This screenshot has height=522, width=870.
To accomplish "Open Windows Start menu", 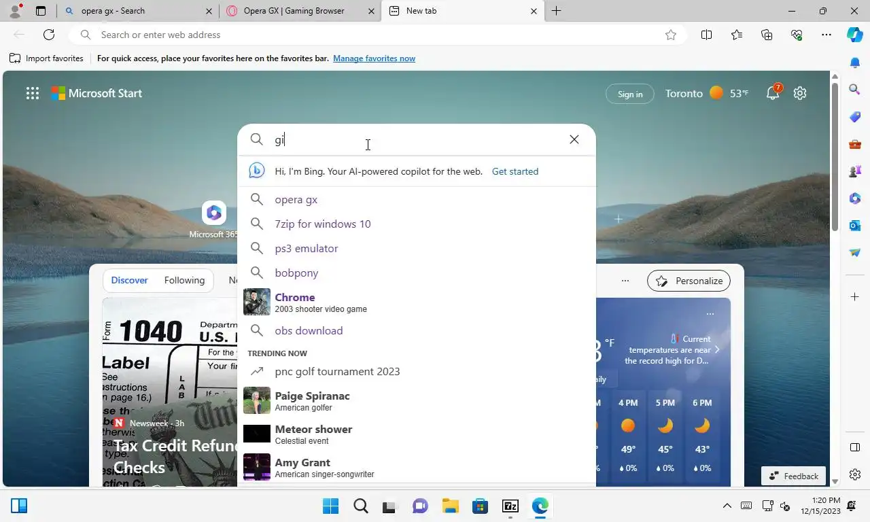I will click(331, 506).
